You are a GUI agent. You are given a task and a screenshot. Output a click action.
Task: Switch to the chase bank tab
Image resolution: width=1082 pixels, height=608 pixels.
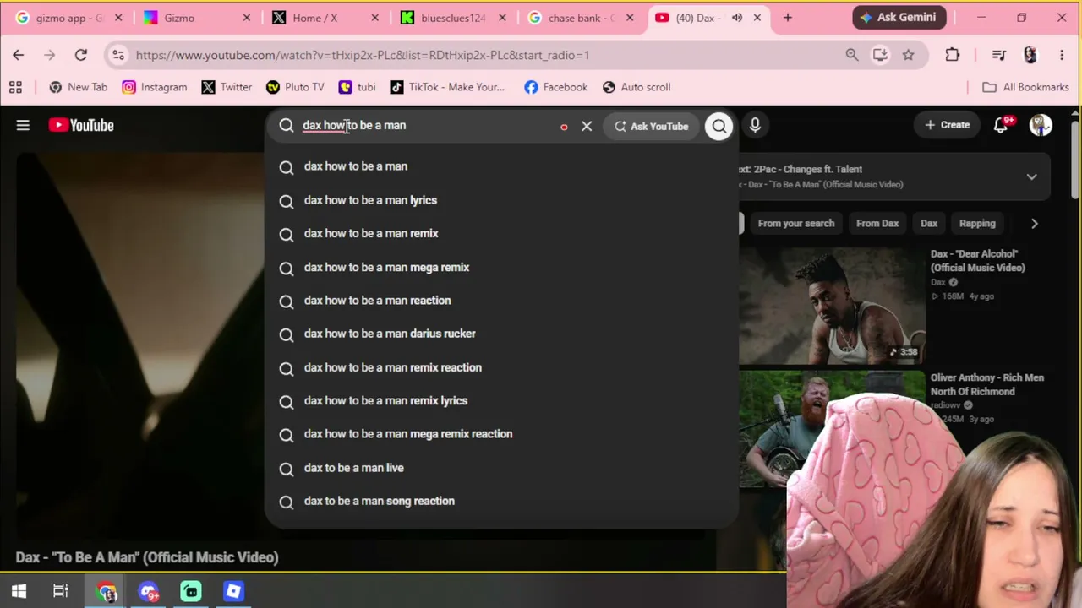(582, 17)
